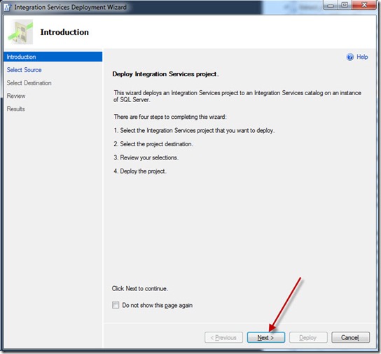Open the Help link

pos(362,57)
